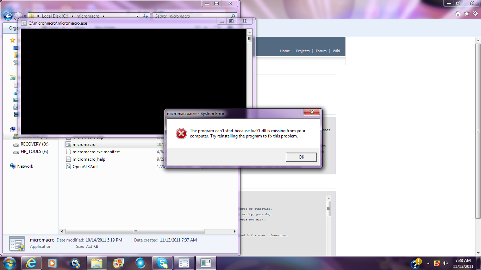The width and height of the screenshot is (481, 270).
Task: Click the Search micromacro field
Action: [192, 16]
